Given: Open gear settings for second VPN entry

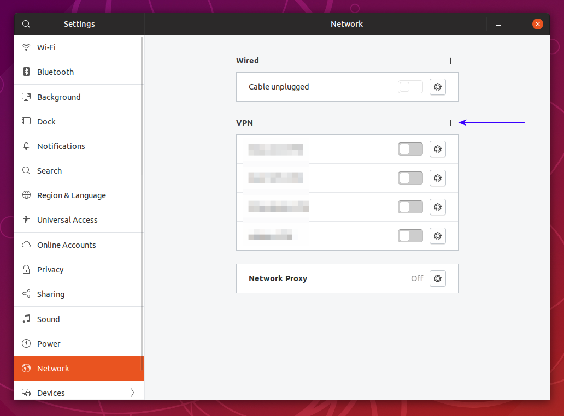Looking at the screenshot, I should 438,178.
